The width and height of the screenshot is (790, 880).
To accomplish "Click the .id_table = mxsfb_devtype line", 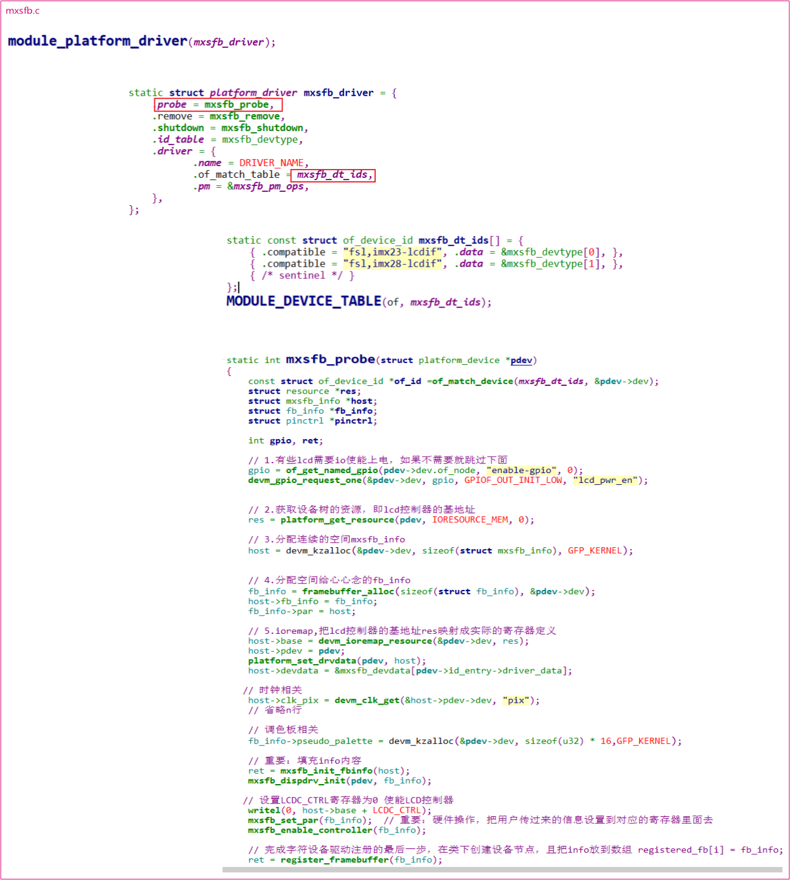I will 228,140.
